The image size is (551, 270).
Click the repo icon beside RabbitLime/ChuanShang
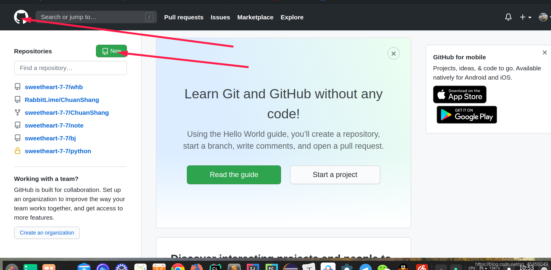coord(18,100)
